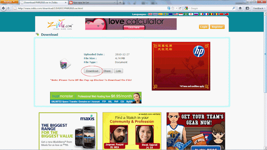Click the search magnifier in Google box
Screen dimensions: 267x150
click(234, 8)
